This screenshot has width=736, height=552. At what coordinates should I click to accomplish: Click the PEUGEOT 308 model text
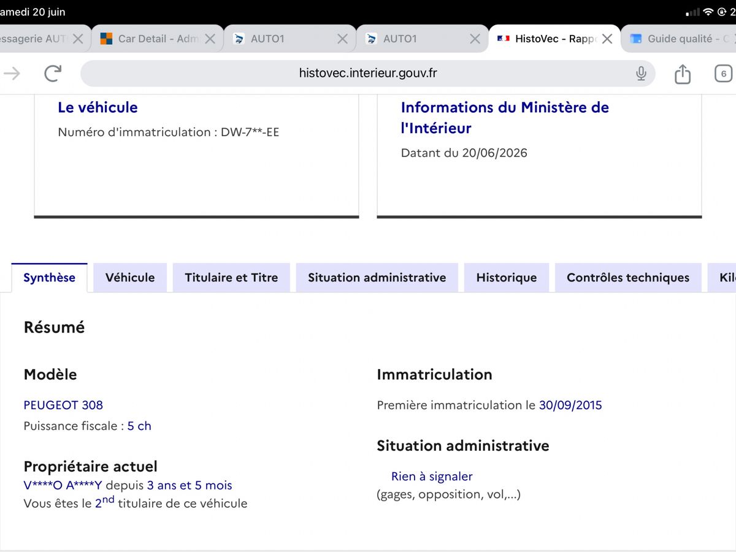(x=63, y=405)
